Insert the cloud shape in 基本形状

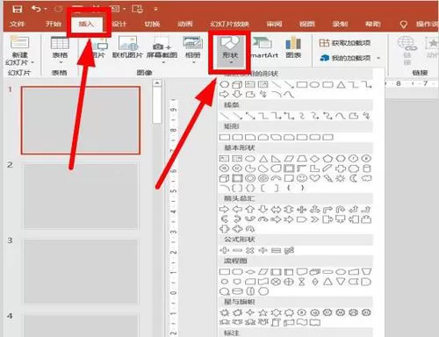[x=366, y=178]
